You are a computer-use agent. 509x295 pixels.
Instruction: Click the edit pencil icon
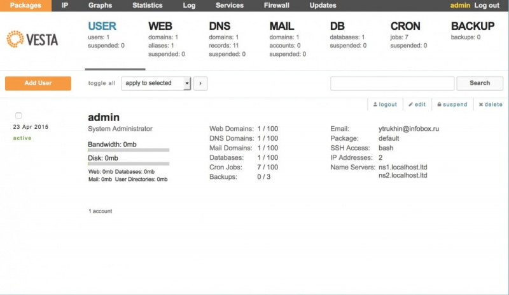click(x=411, y=105)
